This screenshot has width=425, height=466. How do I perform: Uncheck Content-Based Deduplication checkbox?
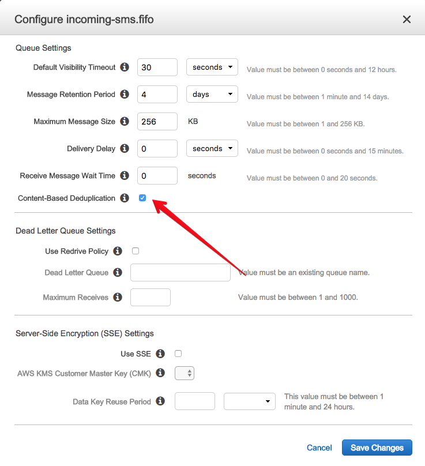[x=142, y=198]
